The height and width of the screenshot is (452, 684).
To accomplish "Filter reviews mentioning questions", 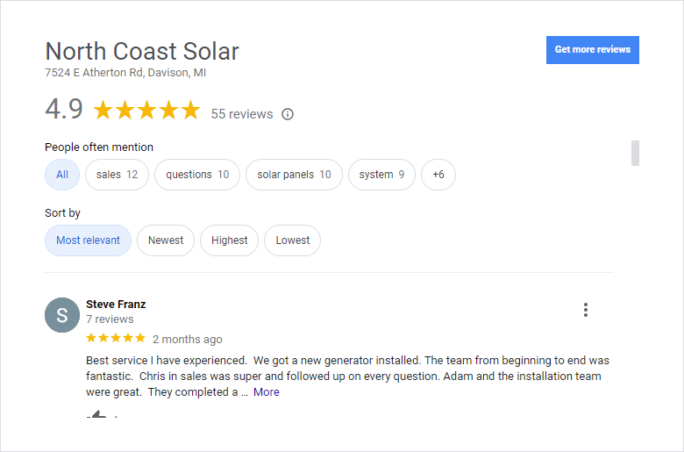I will click(197, 175).
